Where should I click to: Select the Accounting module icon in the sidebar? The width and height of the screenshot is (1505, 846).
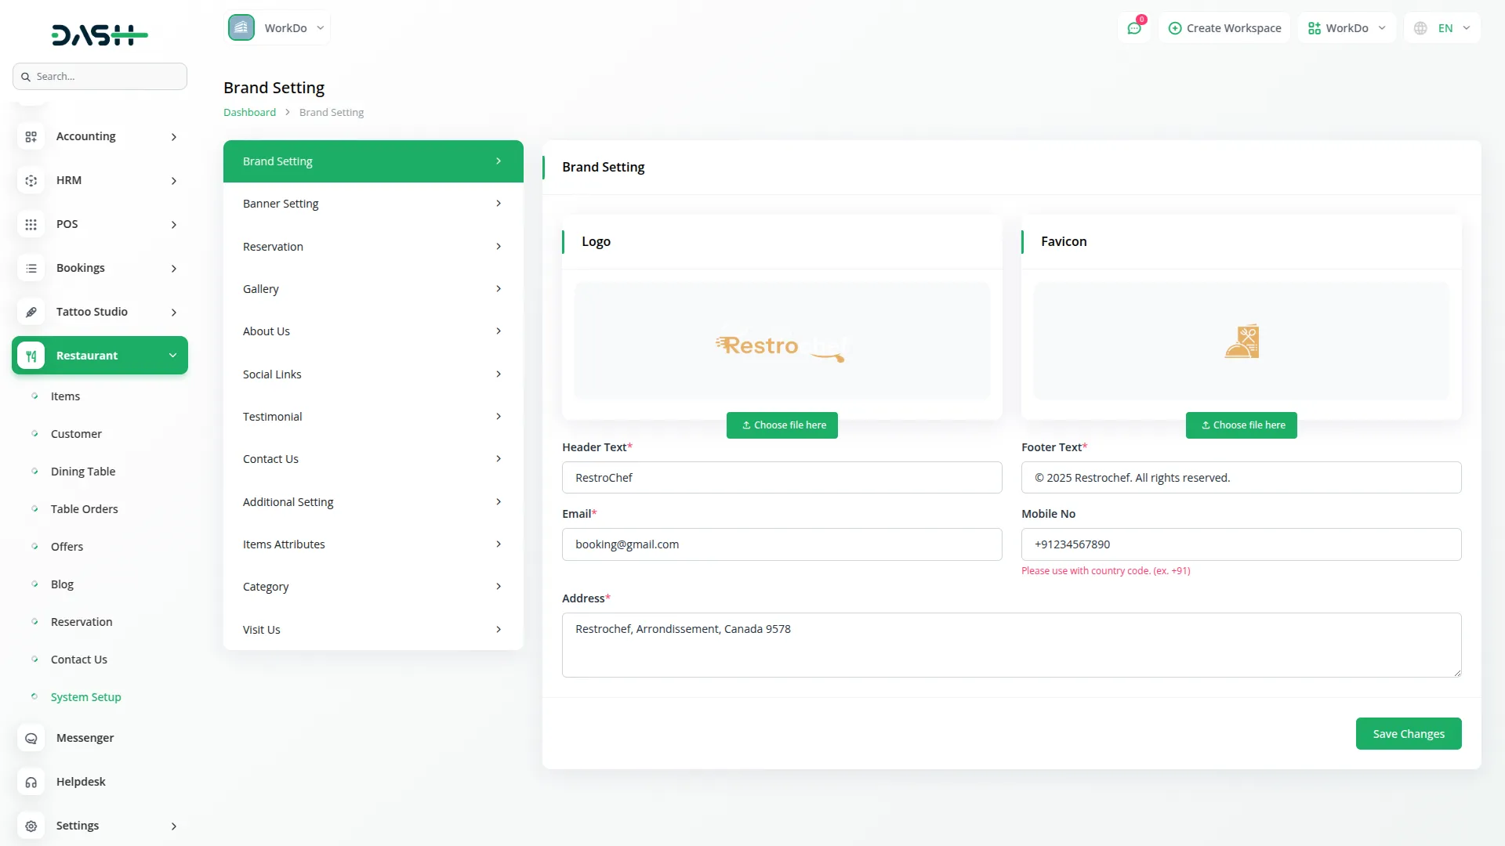coord(31,136)
